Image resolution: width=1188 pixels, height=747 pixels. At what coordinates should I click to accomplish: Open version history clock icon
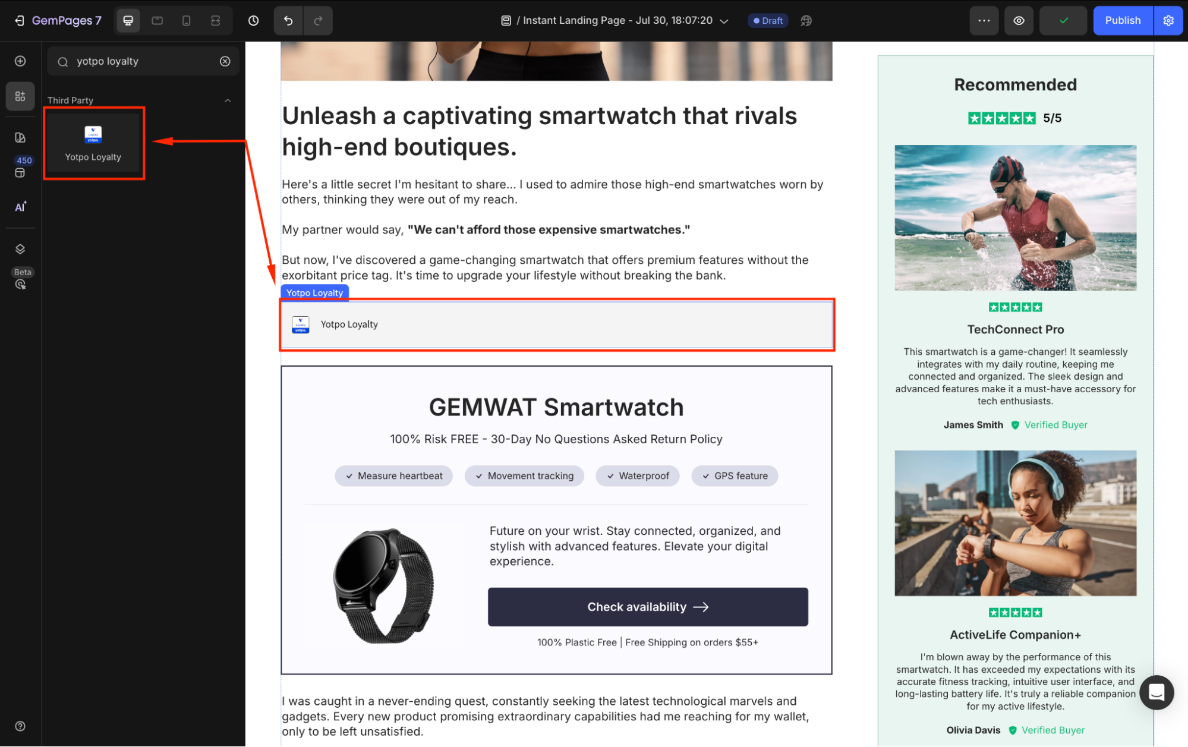(254, 21)
